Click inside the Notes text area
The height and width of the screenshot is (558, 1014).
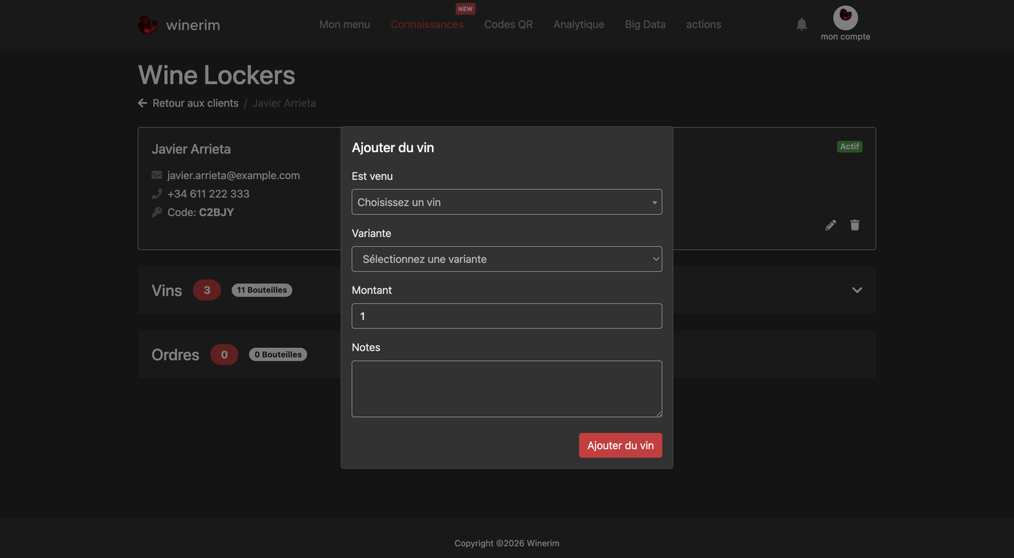(x=507, y=389)
